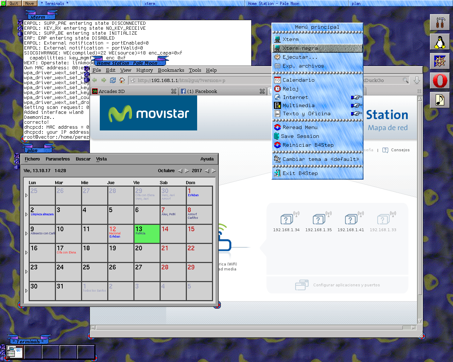Choose Xterm negra from Menú principal
Image resolution: width=453 pixels, height=362 pixels.
[317, 48]
